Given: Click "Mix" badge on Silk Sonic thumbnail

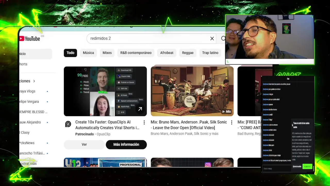Looking at the screenshot, I should 227,112.
